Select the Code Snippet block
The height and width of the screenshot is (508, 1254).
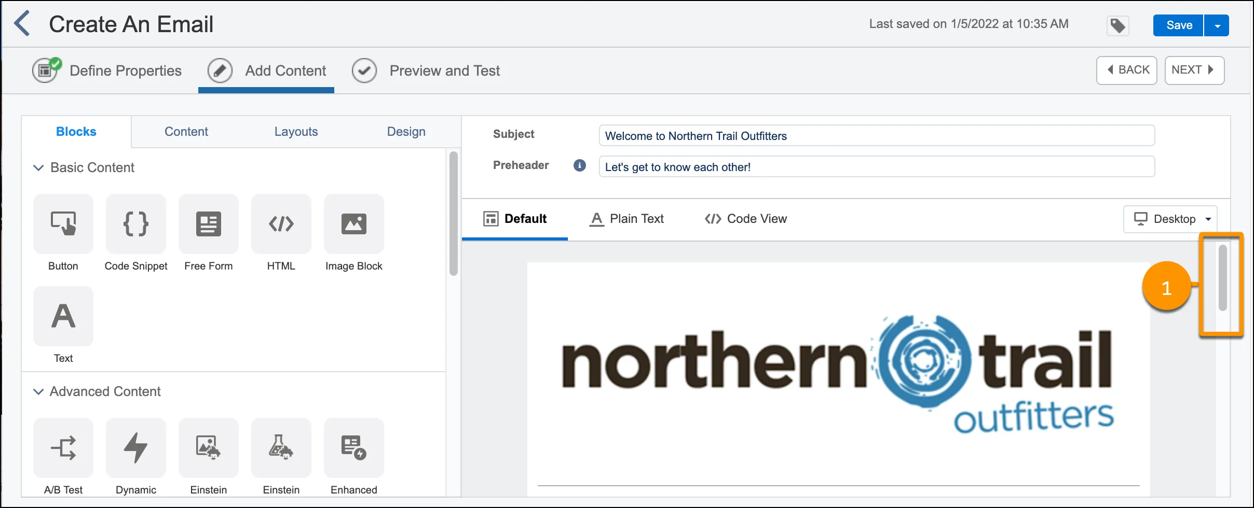pyautogui.click(x=136, y=224)
